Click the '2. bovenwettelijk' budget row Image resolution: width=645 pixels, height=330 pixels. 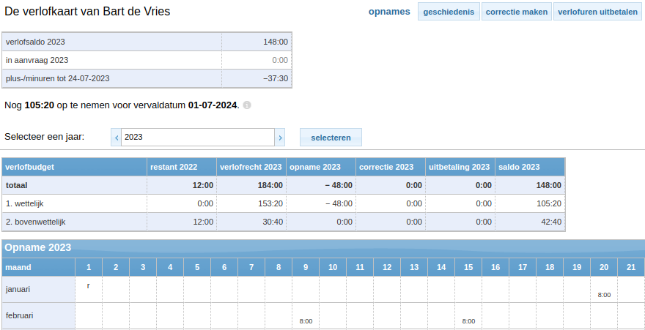[35, 222]
